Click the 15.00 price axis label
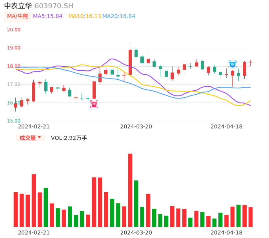This screenshot has height=238, width=269. click(14, 121)
